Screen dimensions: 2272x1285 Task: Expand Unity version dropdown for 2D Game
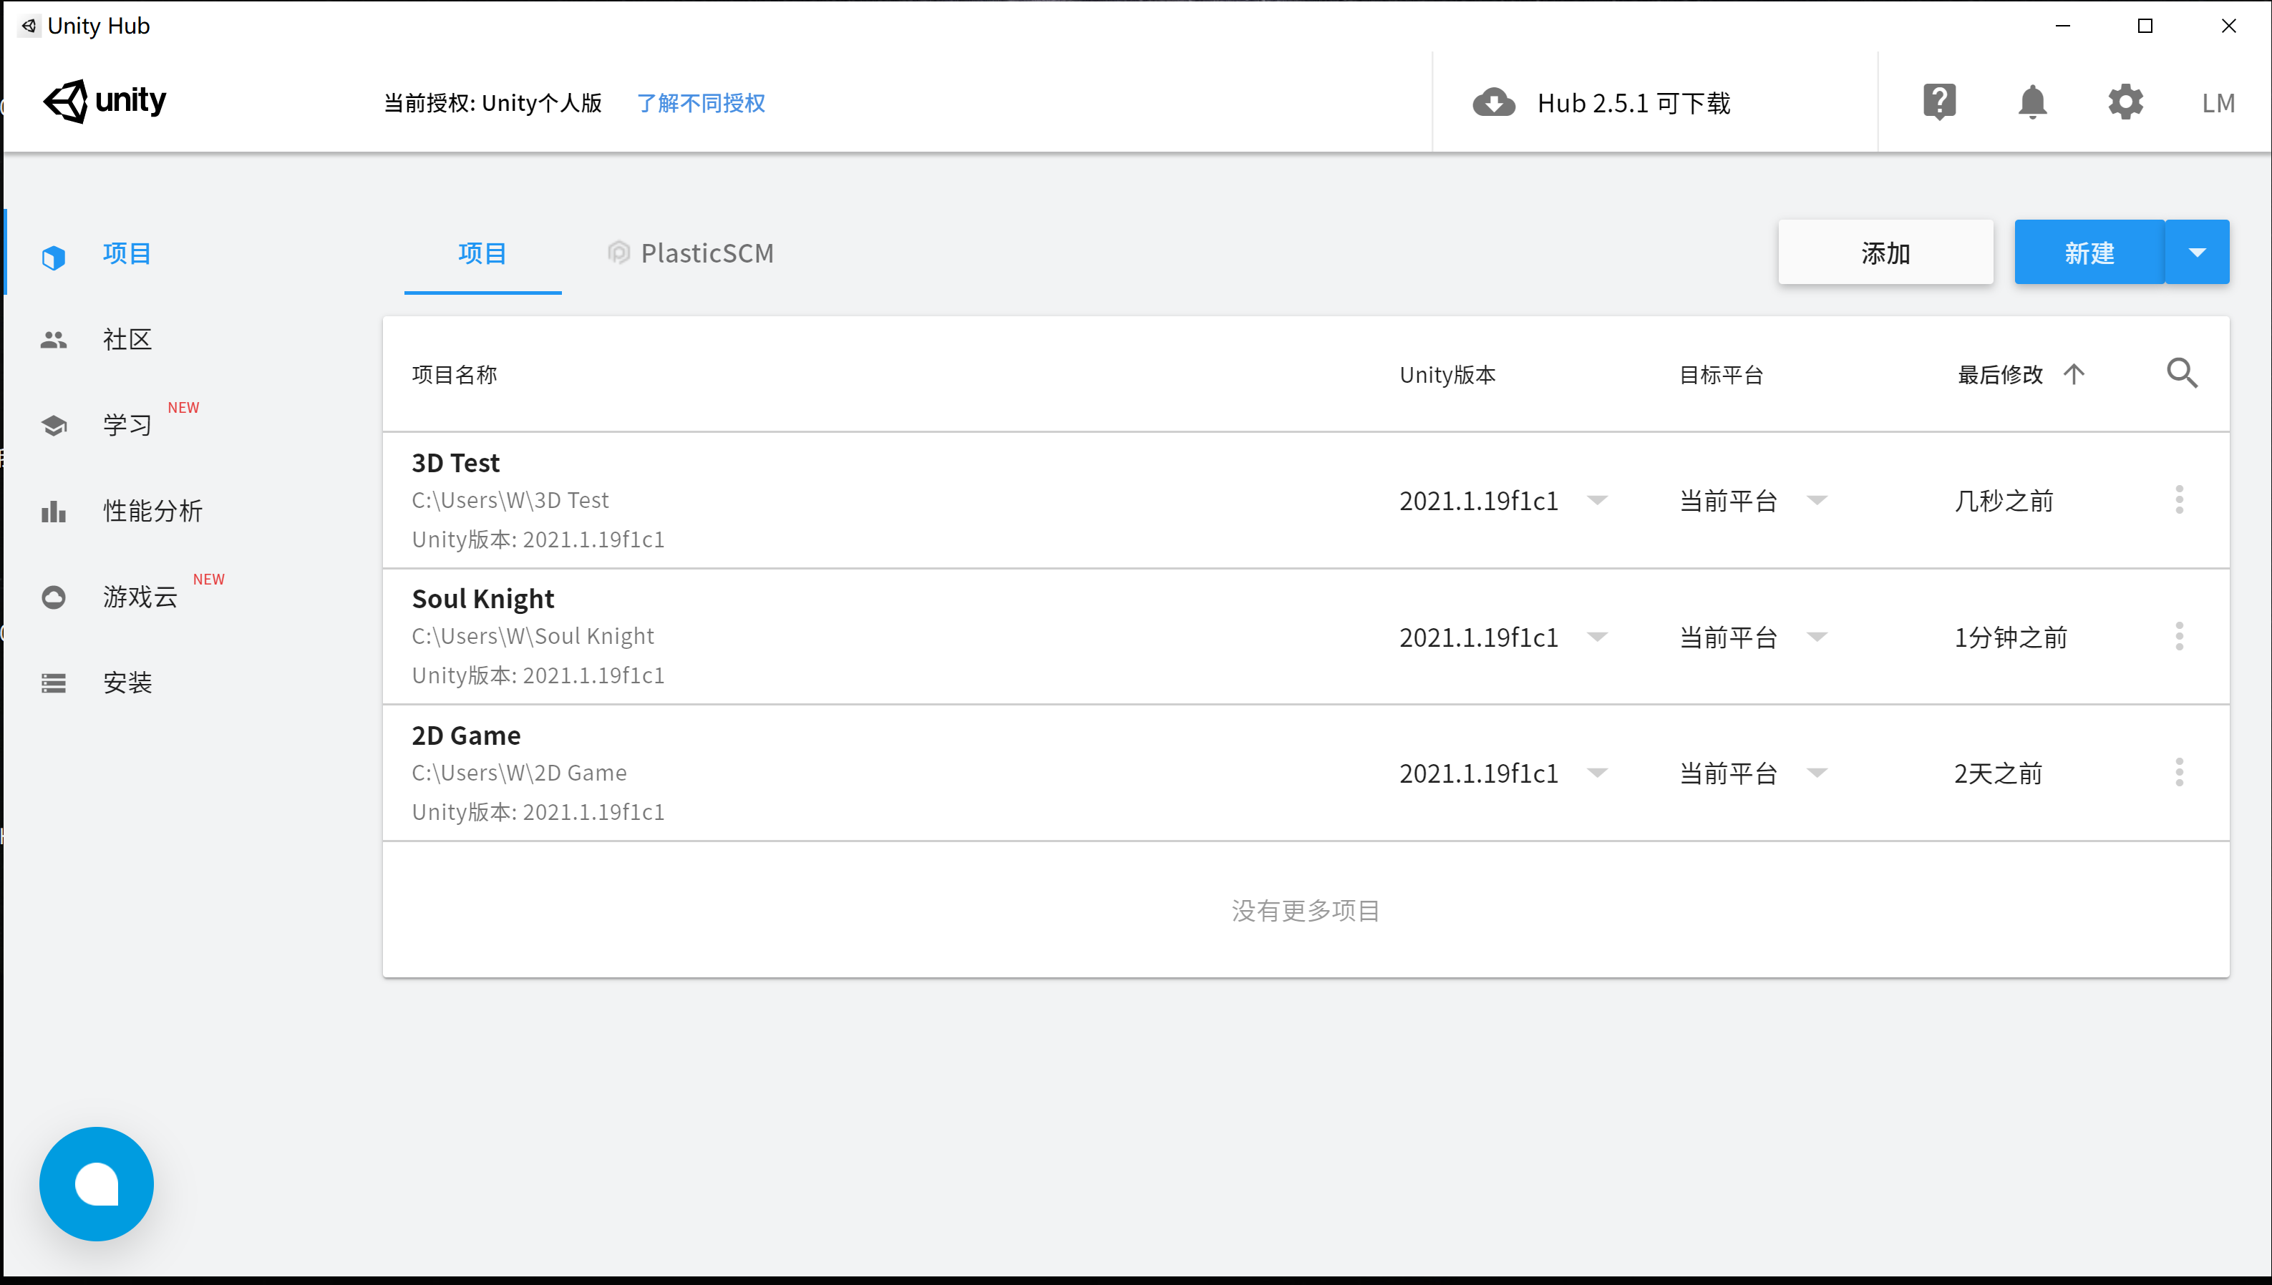1597,773
